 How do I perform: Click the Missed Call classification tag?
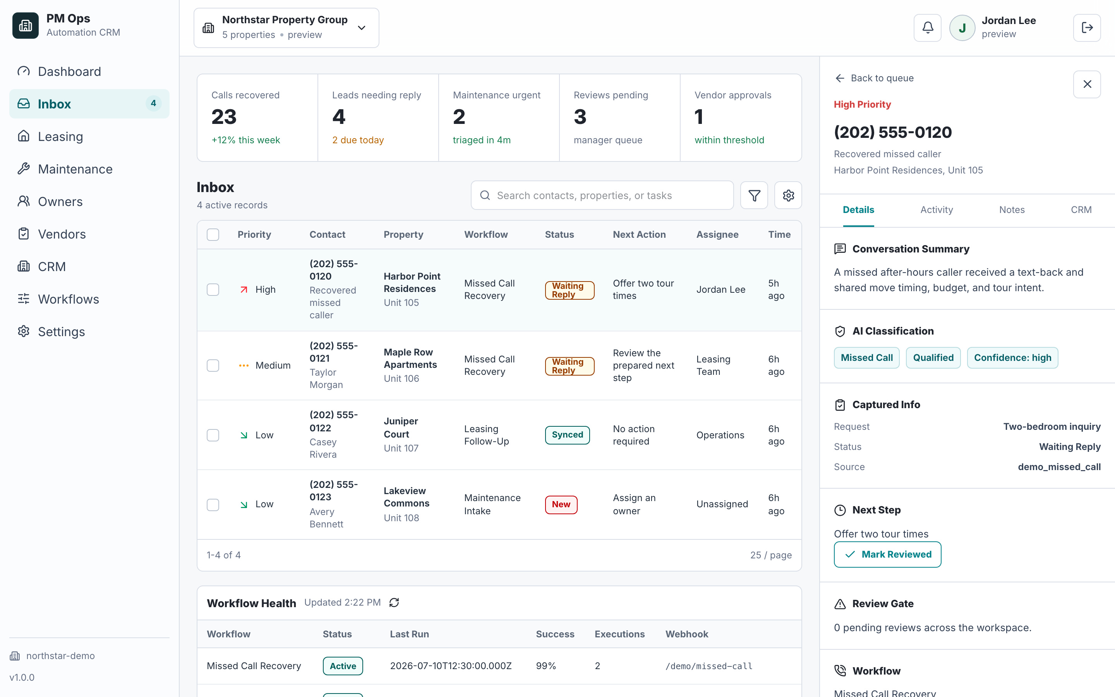(x=866, y=358)
